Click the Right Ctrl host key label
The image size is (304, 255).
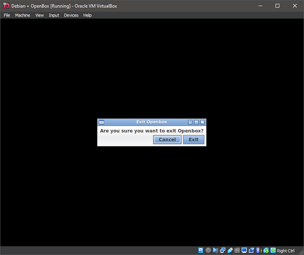286,250
